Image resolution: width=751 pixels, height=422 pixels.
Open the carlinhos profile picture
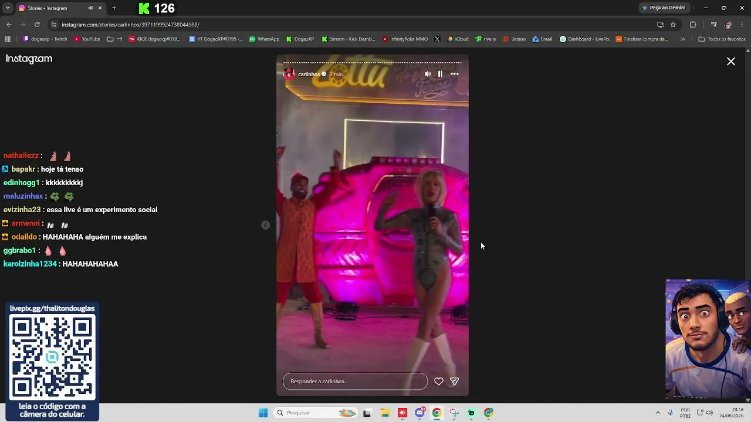[289, 74]
